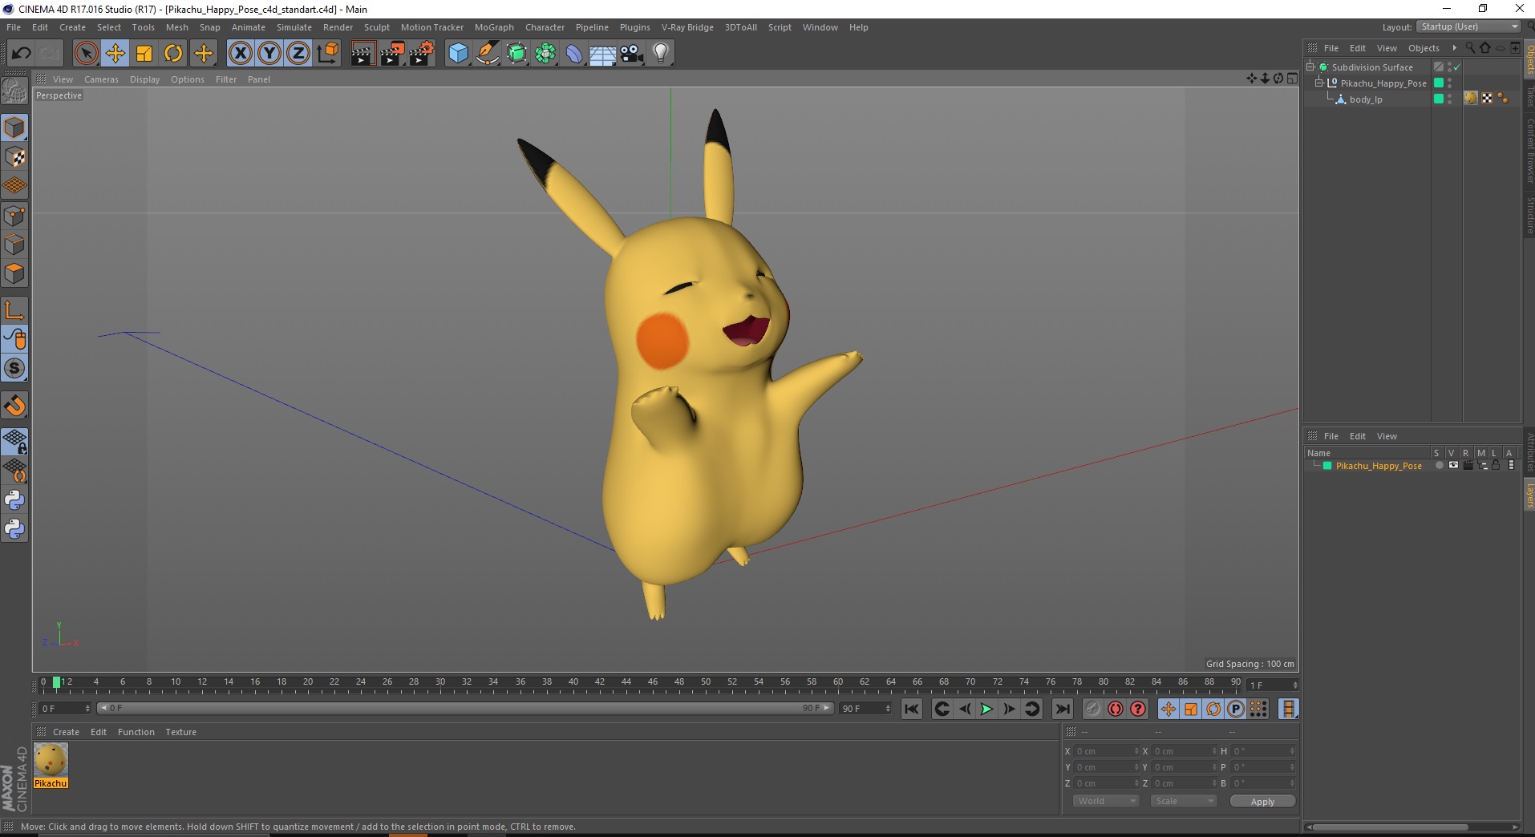Add a Camera object
The height and width of the screenshot is (837, 1535).
pyautogui.click(x=632, y=54)
